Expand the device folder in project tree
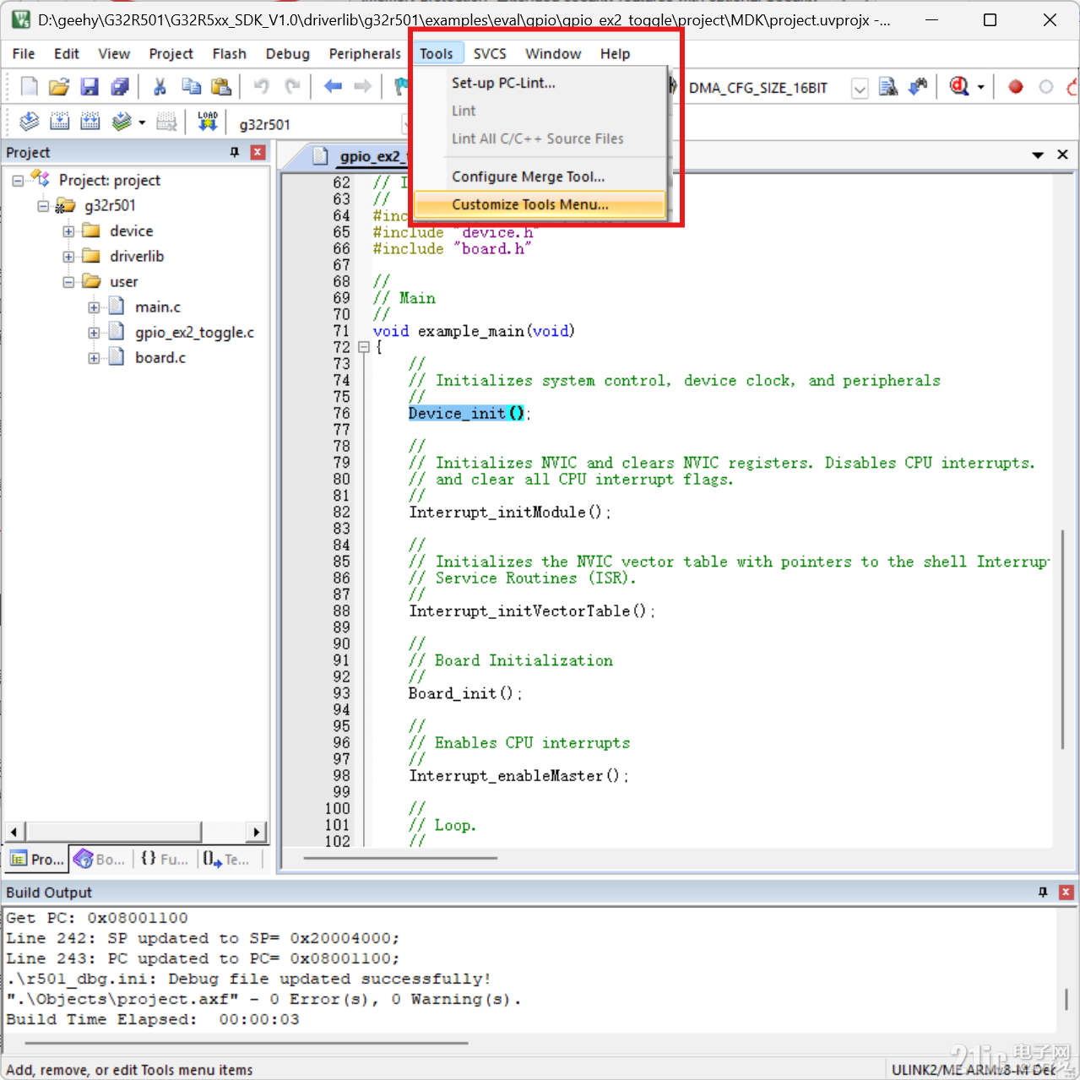 [x=69, y=231]
